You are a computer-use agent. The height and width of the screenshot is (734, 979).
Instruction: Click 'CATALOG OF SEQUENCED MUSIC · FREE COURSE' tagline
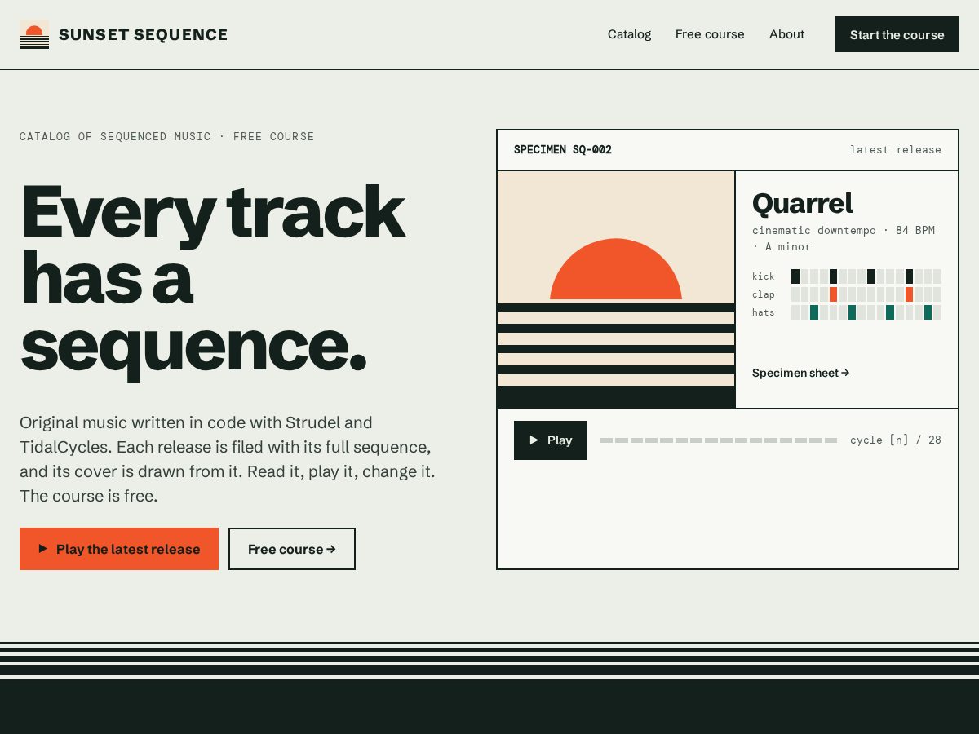167,136
